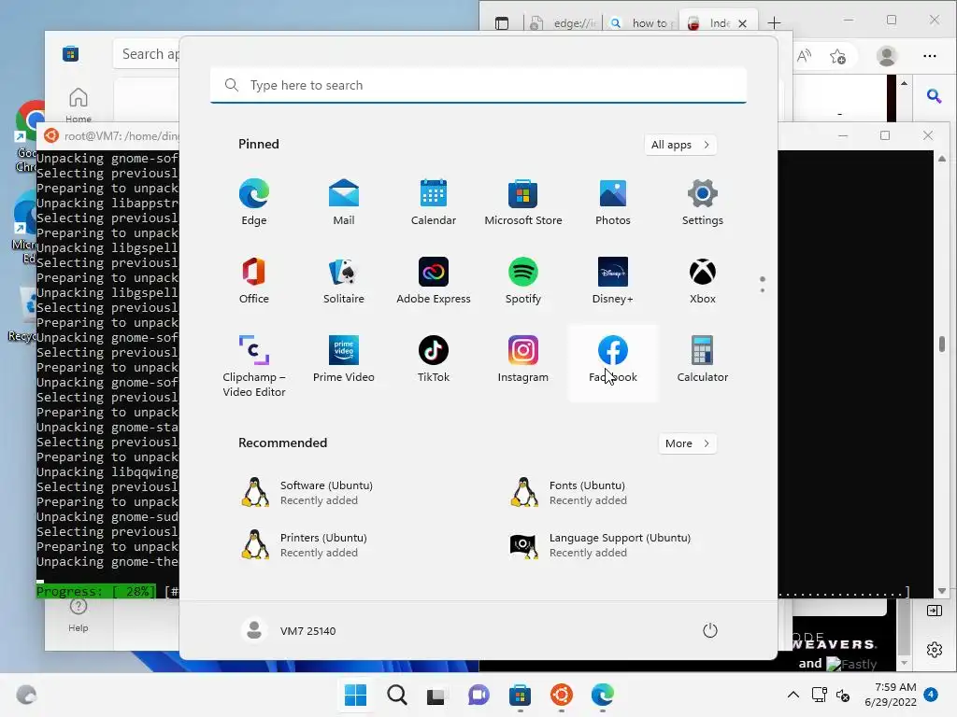Image resolution: width=957 pixels, height=717 pixels.
Task: Click the Edge sidebar search icon
Action: (934, 96)
